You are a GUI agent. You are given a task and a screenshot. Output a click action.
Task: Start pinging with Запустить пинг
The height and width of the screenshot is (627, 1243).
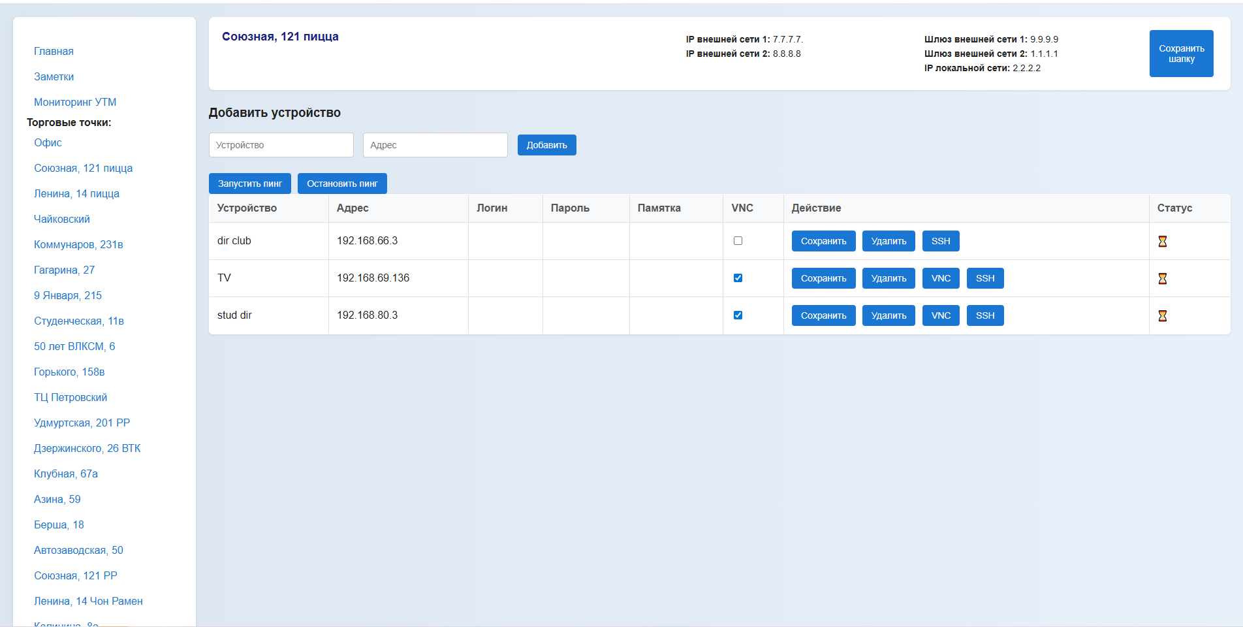249,184
